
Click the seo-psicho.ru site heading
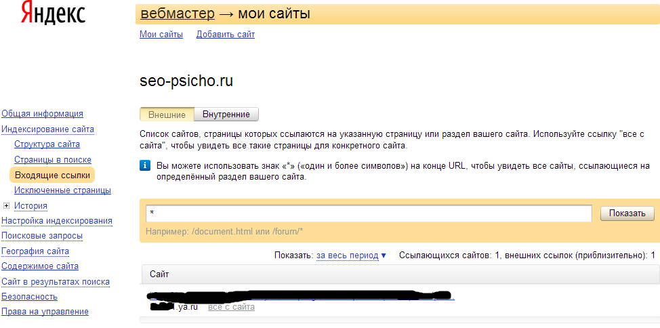(186, 81)
